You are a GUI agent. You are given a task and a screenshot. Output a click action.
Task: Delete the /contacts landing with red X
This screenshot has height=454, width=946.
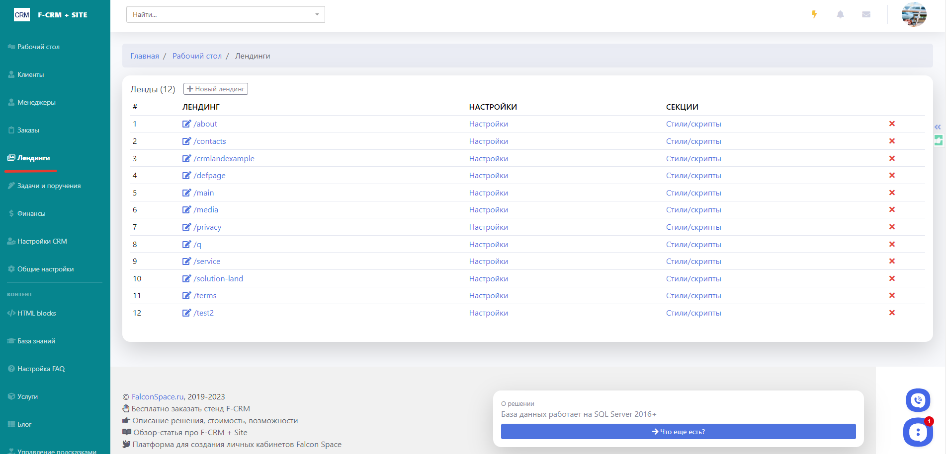892,141
